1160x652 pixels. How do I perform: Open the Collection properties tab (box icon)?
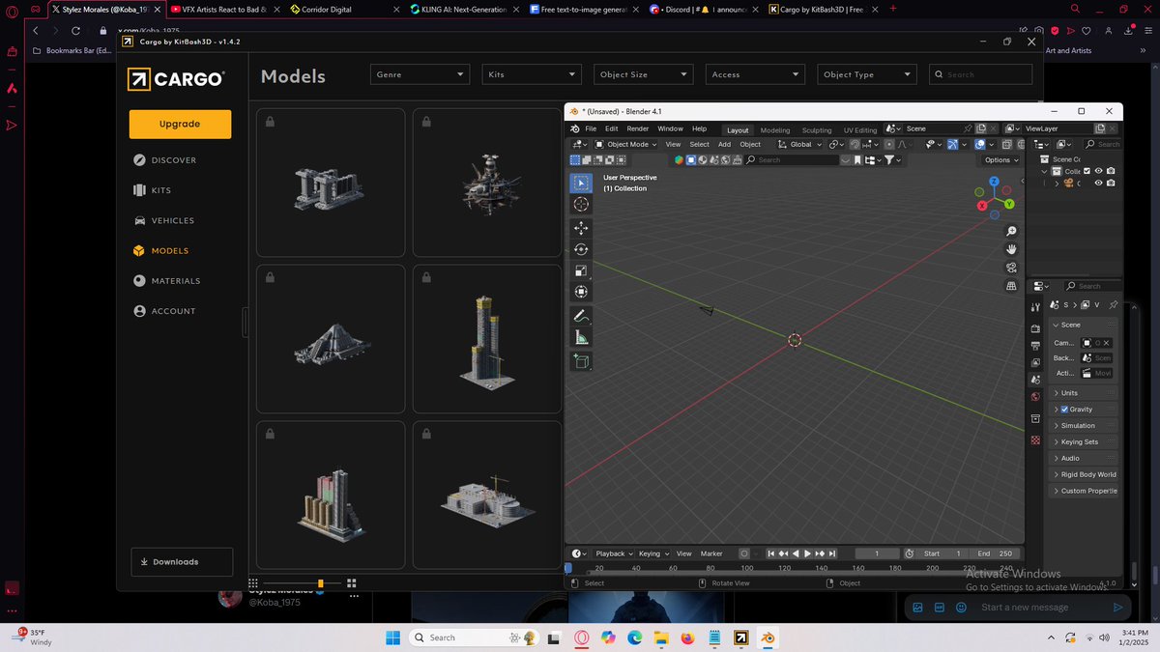tap(1035, 418)
